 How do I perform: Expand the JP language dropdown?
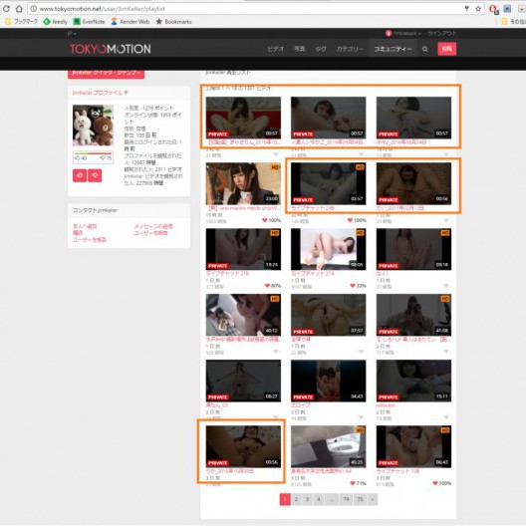(x=72, y=34)
